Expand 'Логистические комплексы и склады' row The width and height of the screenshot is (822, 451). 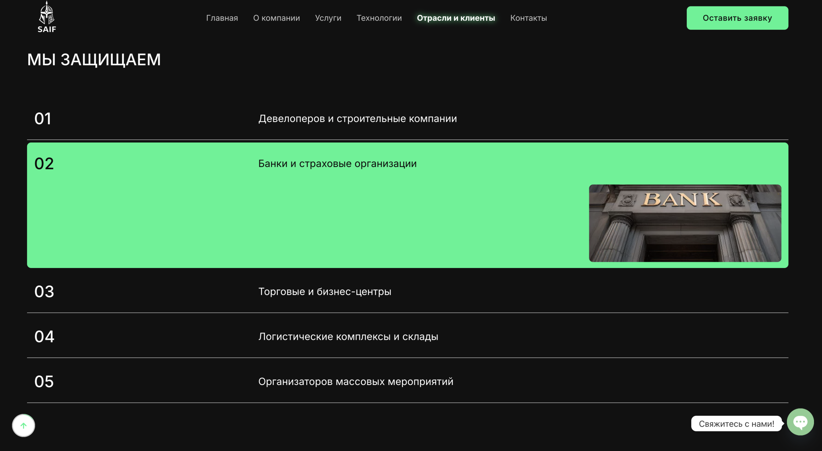tap(348, 337)
